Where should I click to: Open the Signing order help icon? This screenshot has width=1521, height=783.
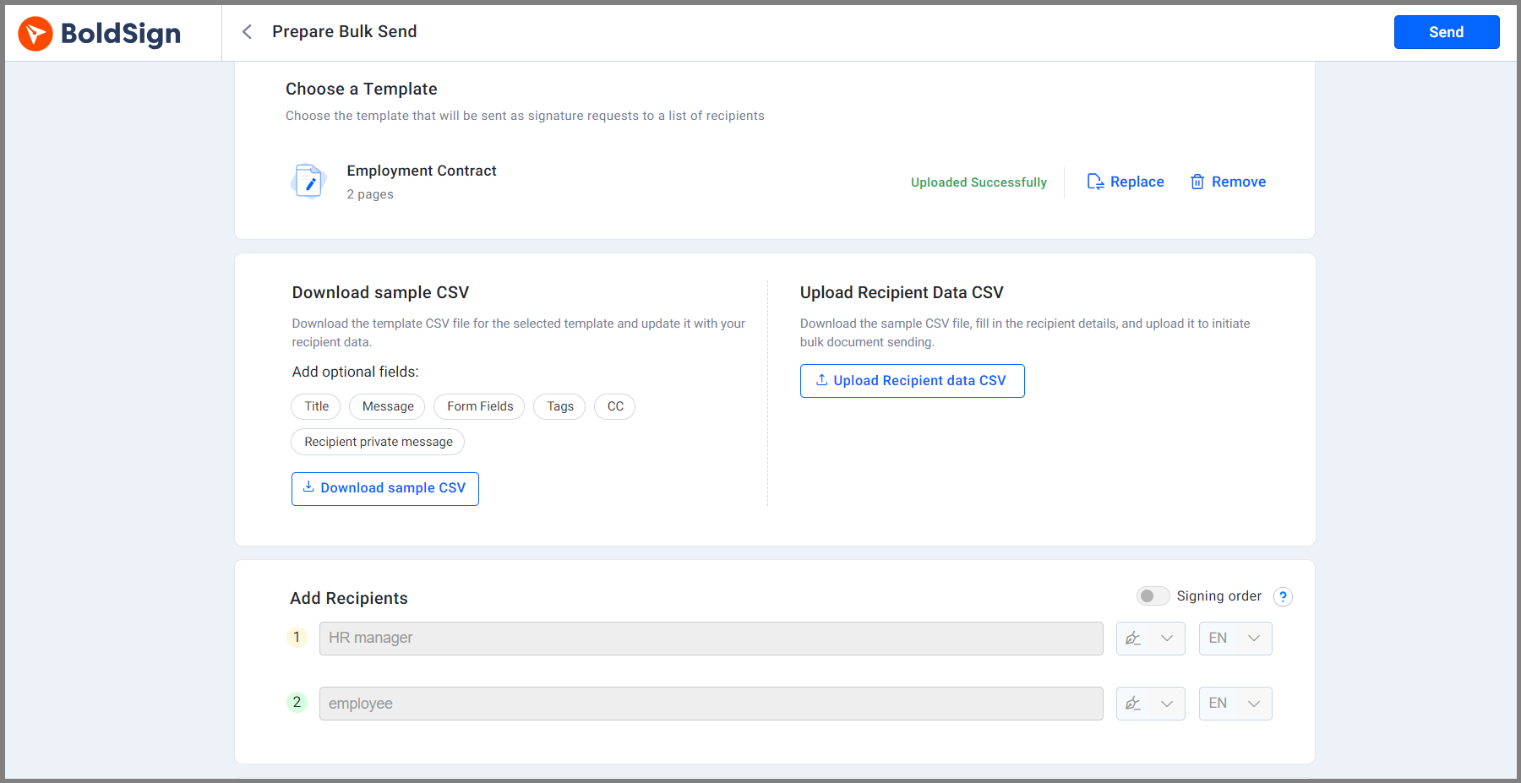(1283, 597)
